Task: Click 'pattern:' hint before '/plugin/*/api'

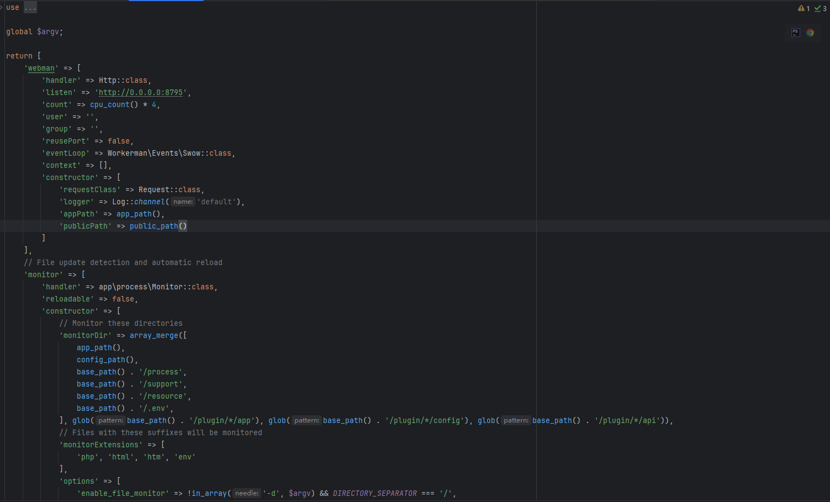Action: pyautogui.click(x=516, y=420)
